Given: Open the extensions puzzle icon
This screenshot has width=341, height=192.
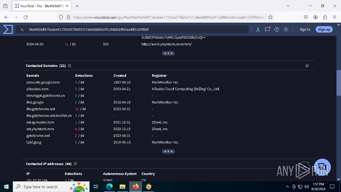Looking at the screenshot, I should tap(325, 17).
